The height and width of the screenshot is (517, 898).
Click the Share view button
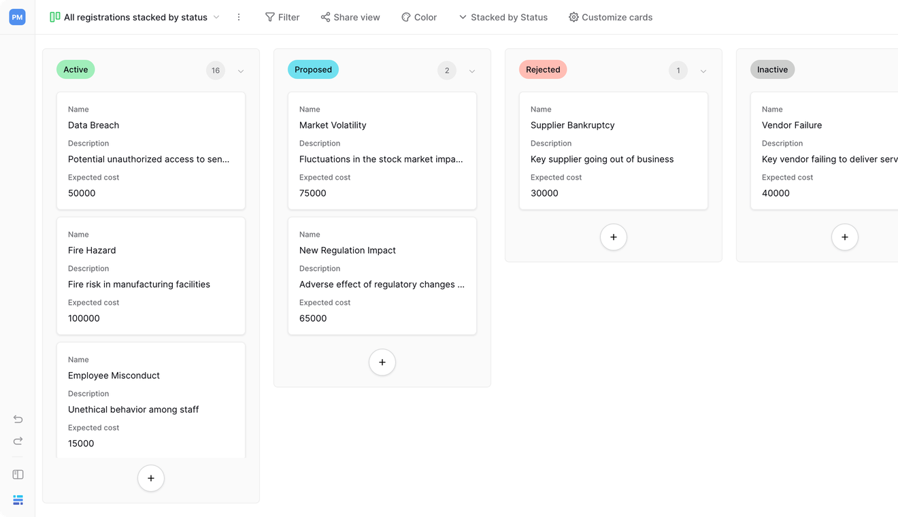pos(350,17)
